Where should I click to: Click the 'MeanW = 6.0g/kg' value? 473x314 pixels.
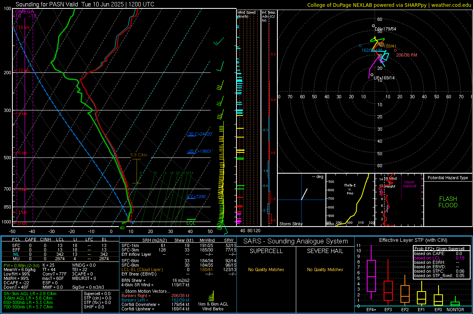point(19,269)
